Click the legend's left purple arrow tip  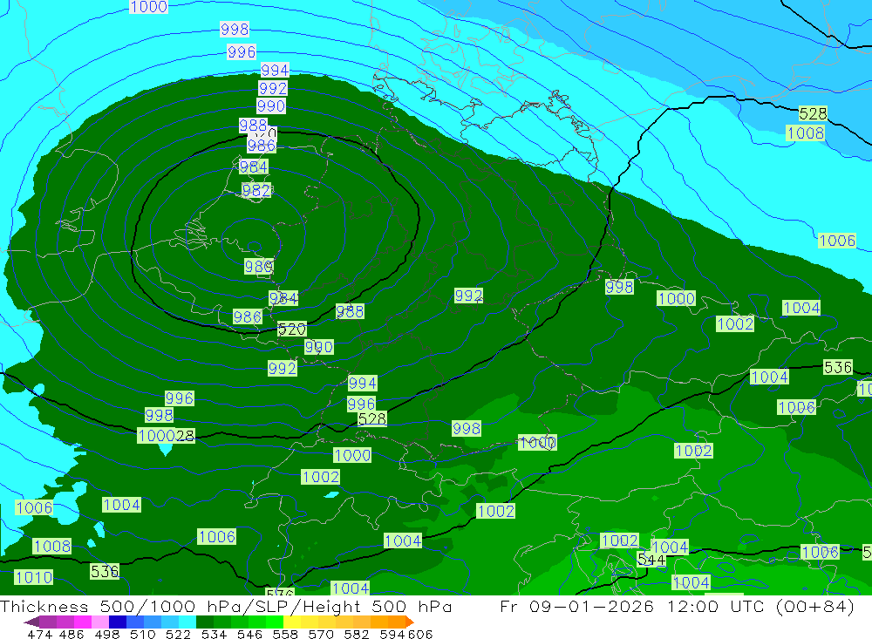(x=31, y=622)
